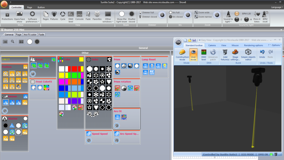Click the Easy View save icon
This screenshot has width=284, height=160.
[194, 40]
